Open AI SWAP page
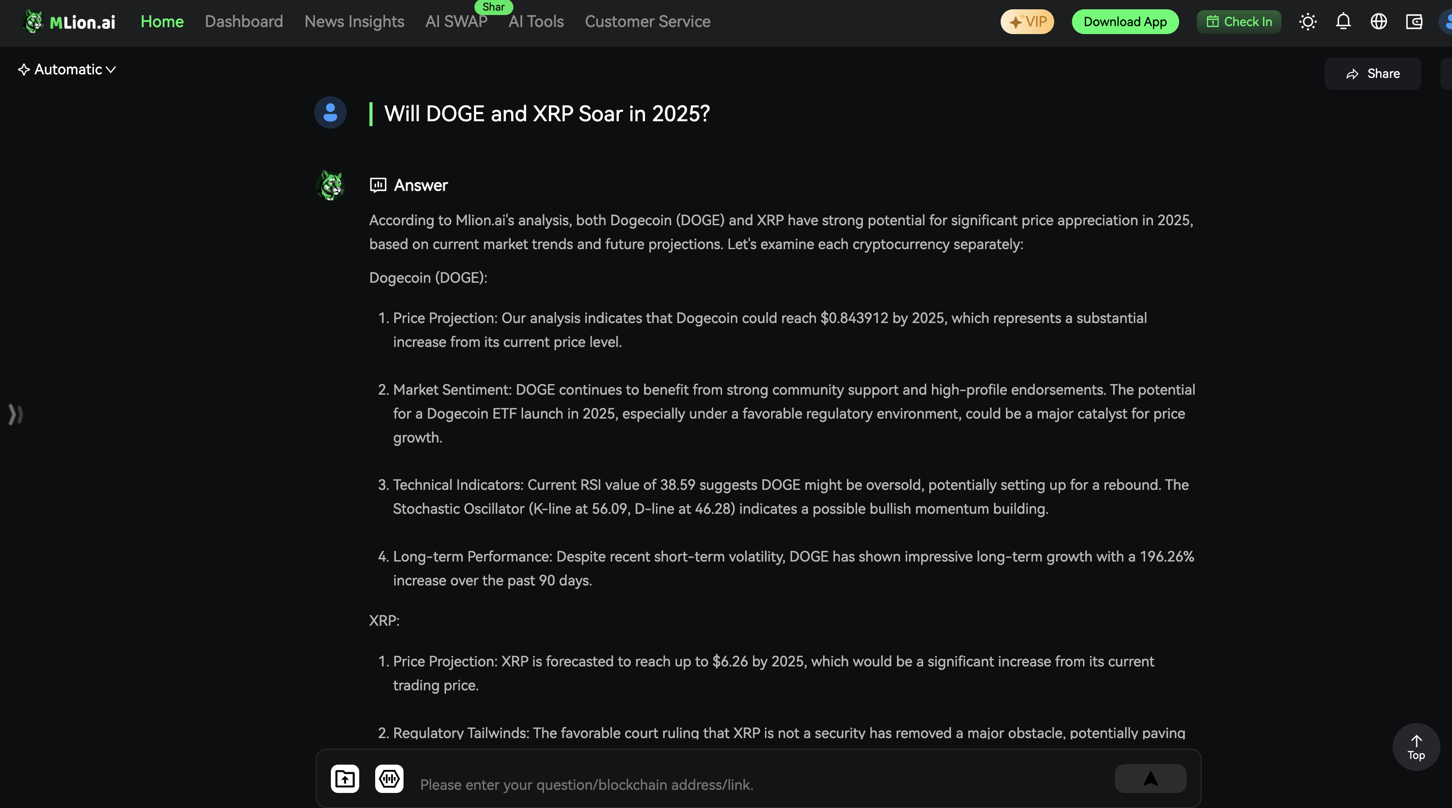Screen dimensions: 1452x808 pos(456,21)
